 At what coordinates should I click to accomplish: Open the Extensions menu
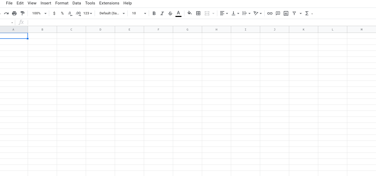tap(109, 3)
